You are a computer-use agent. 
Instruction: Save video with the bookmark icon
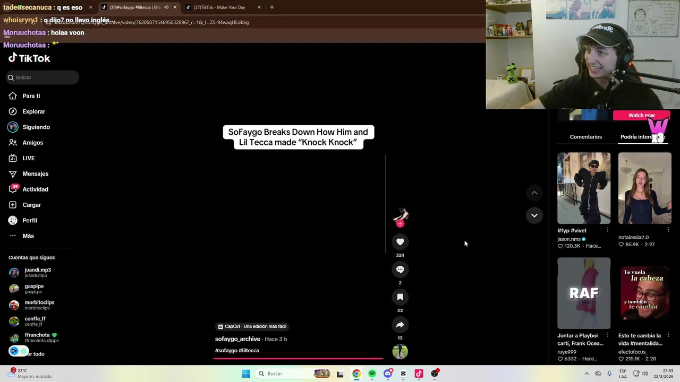(x=400, y=297)
